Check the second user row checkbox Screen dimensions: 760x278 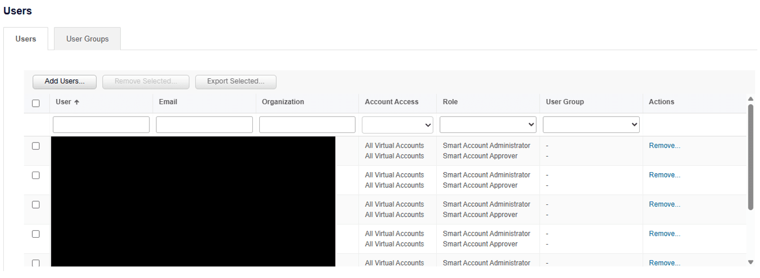[36, 175]
